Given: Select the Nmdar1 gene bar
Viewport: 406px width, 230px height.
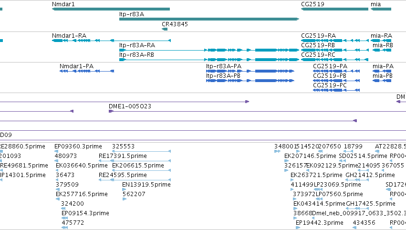Looking at the screenshot, I should (111, 9).
